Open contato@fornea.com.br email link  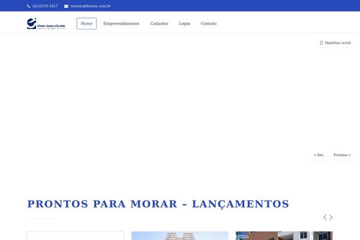pos(91,6)
